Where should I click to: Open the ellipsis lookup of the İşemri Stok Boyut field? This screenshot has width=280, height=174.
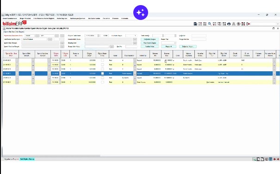tap(62, 43)
